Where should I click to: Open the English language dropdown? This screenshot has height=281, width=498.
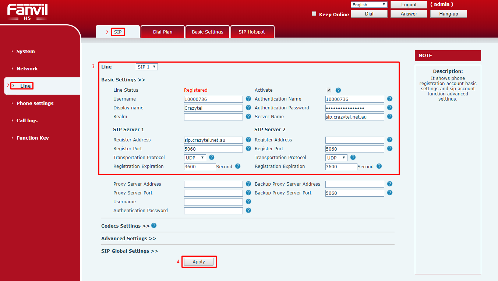click(x=369, y=5)
